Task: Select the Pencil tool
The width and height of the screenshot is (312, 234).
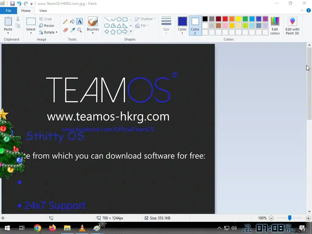Action: (x=65, y=22)
